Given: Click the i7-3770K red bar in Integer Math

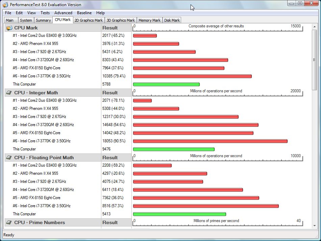Looking at the screenshot, I should pos(210,141).
